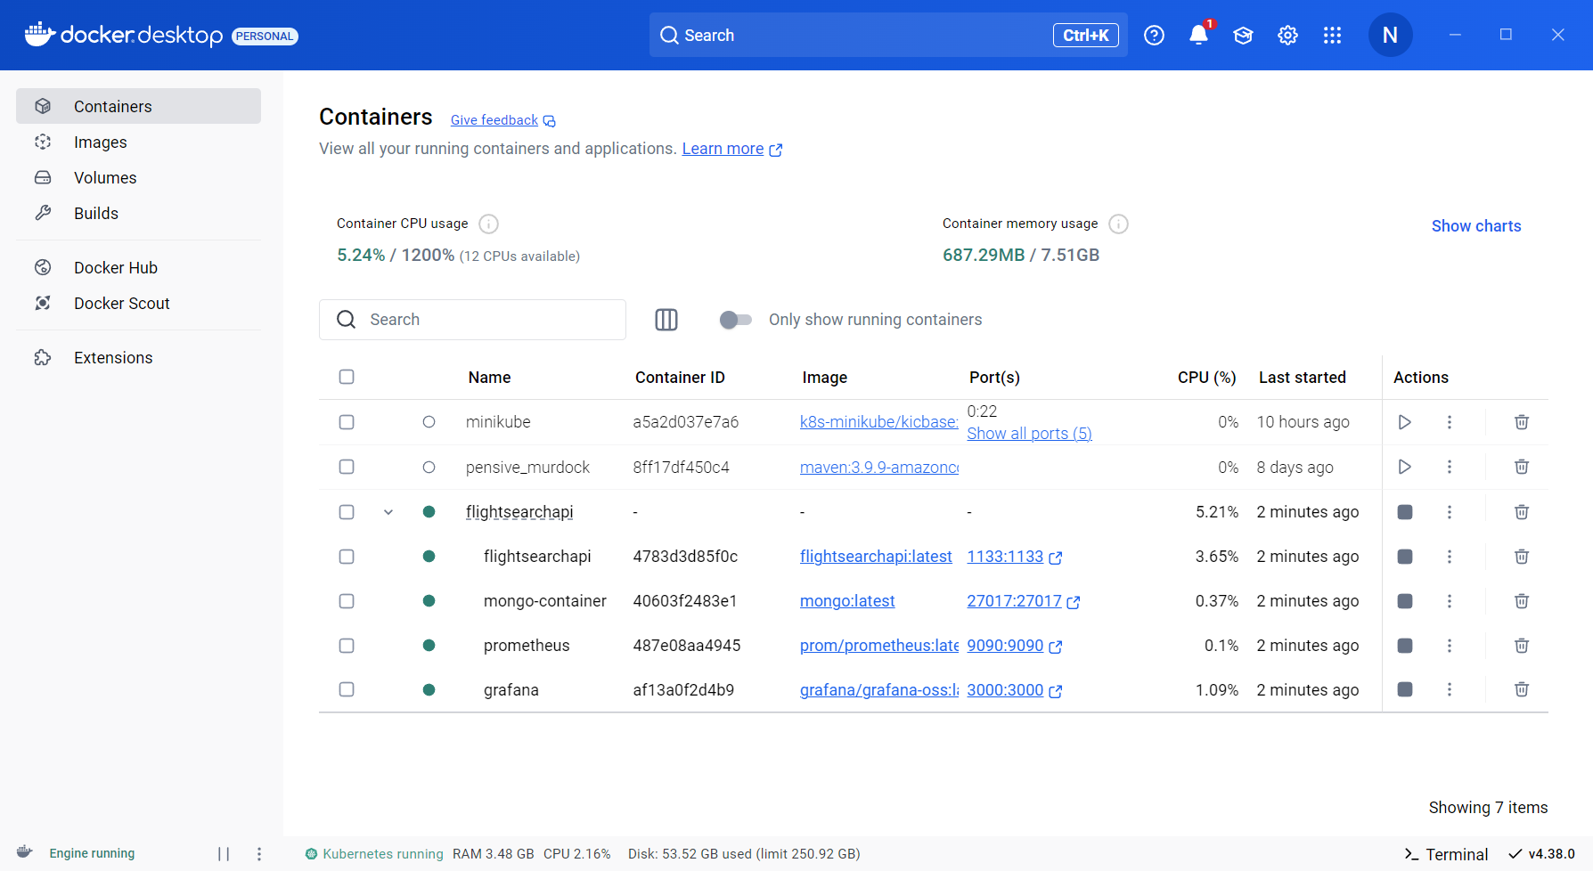Delete the prometheus container
Viewport: 1593px width, 871px height.
pyautogui.click(x=1522, y=646)
